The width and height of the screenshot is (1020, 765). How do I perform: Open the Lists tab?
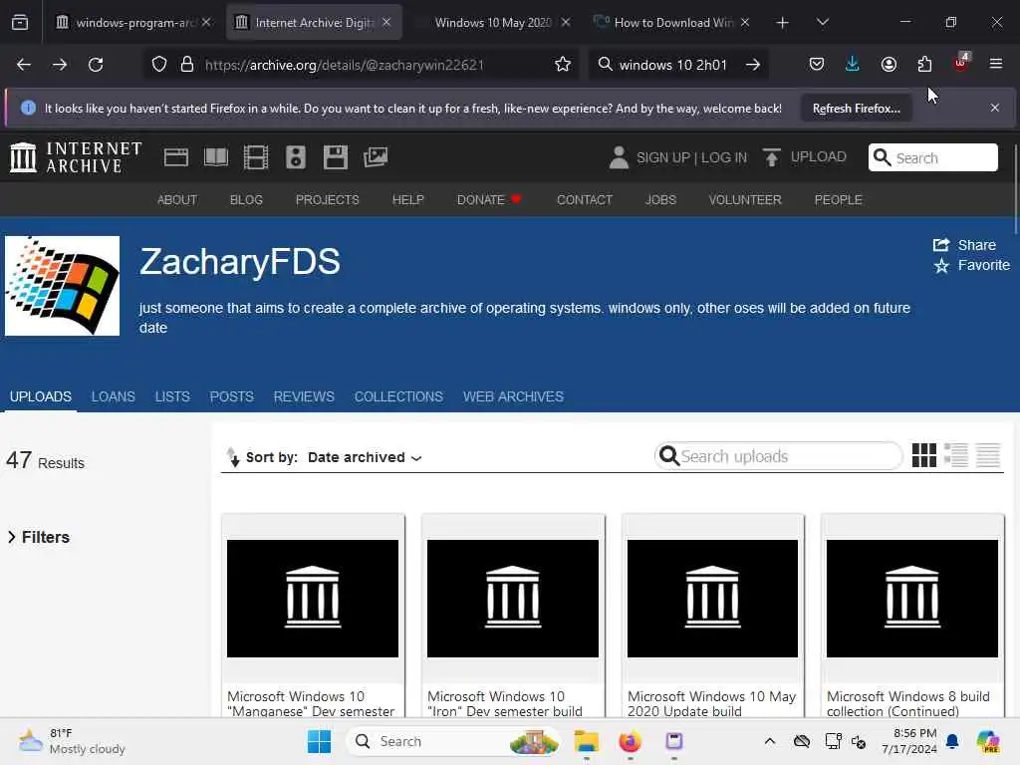click(x=172, y=396)
